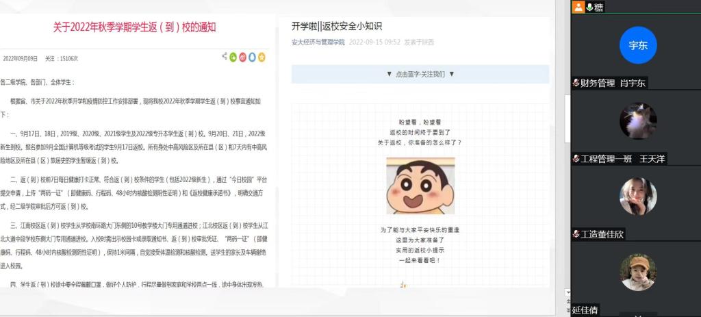Click the yellow QZone star share icon
Viewport: 701px width, 317px height.
pos(262,57)
